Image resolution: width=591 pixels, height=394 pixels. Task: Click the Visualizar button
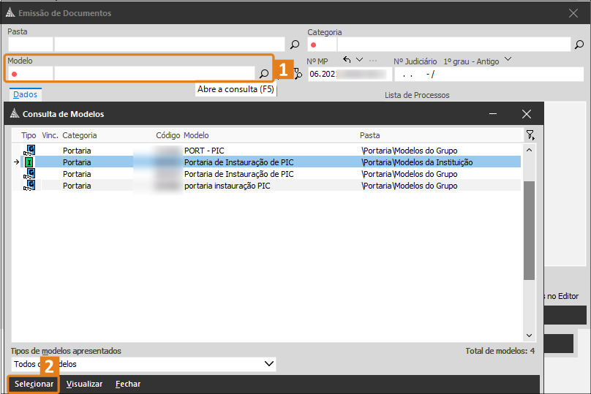pyautogui.click(x=84, y=384)
